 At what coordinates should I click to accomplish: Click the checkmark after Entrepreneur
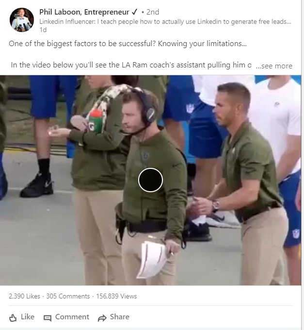coord(134,12)
